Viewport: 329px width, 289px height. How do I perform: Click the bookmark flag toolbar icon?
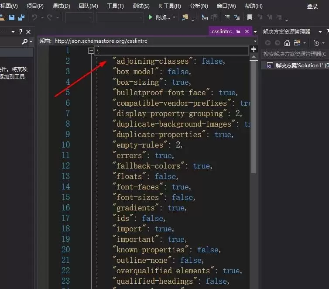(250, 17)
